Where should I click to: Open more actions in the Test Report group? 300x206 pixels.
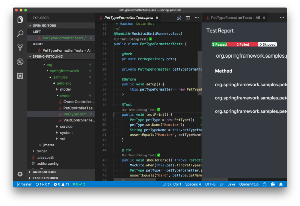click(x=282, y=18)
